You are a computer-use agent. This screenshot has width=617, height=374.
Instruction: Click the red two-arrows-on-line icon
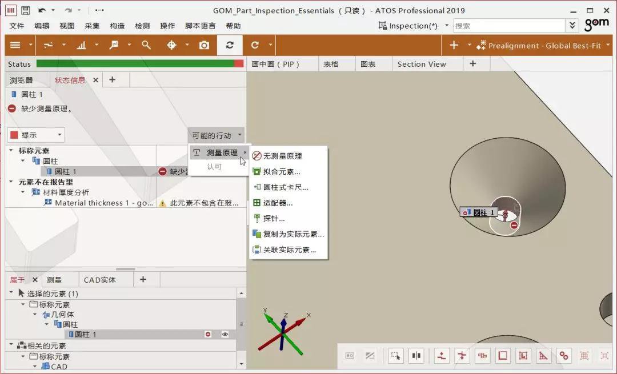[x=462, y=356]
